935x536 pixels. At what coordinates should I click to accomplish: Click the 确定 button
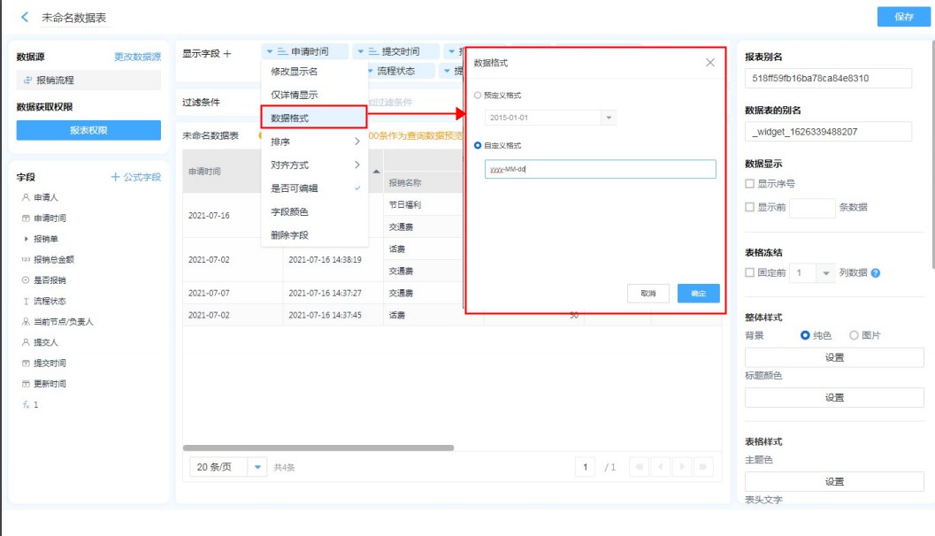[x=698, y=294]
